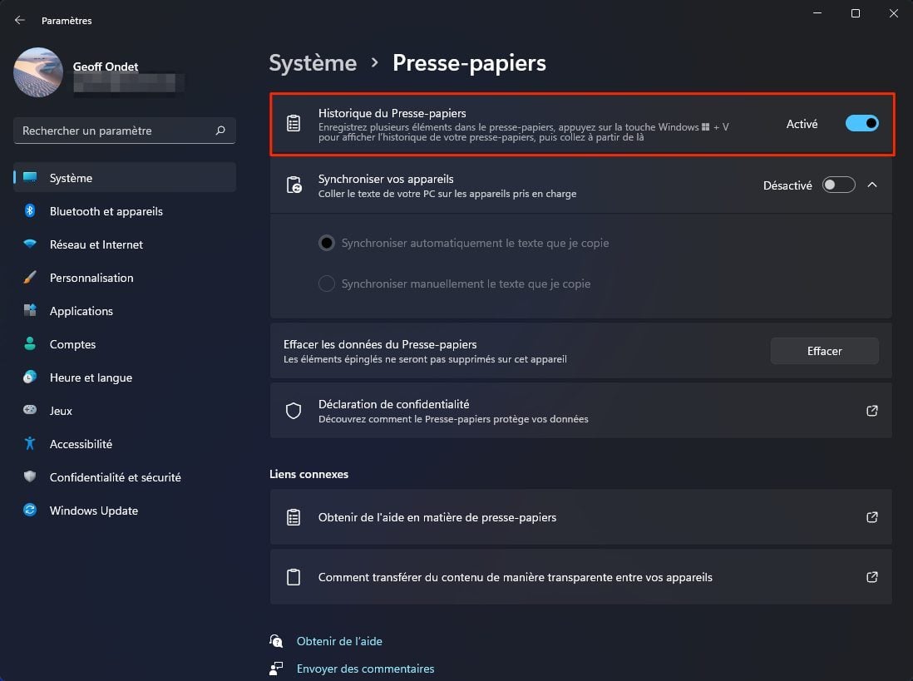Click the Heure et langue clock icon
Viewport: 913px width, 681px height.
[30, 377]
